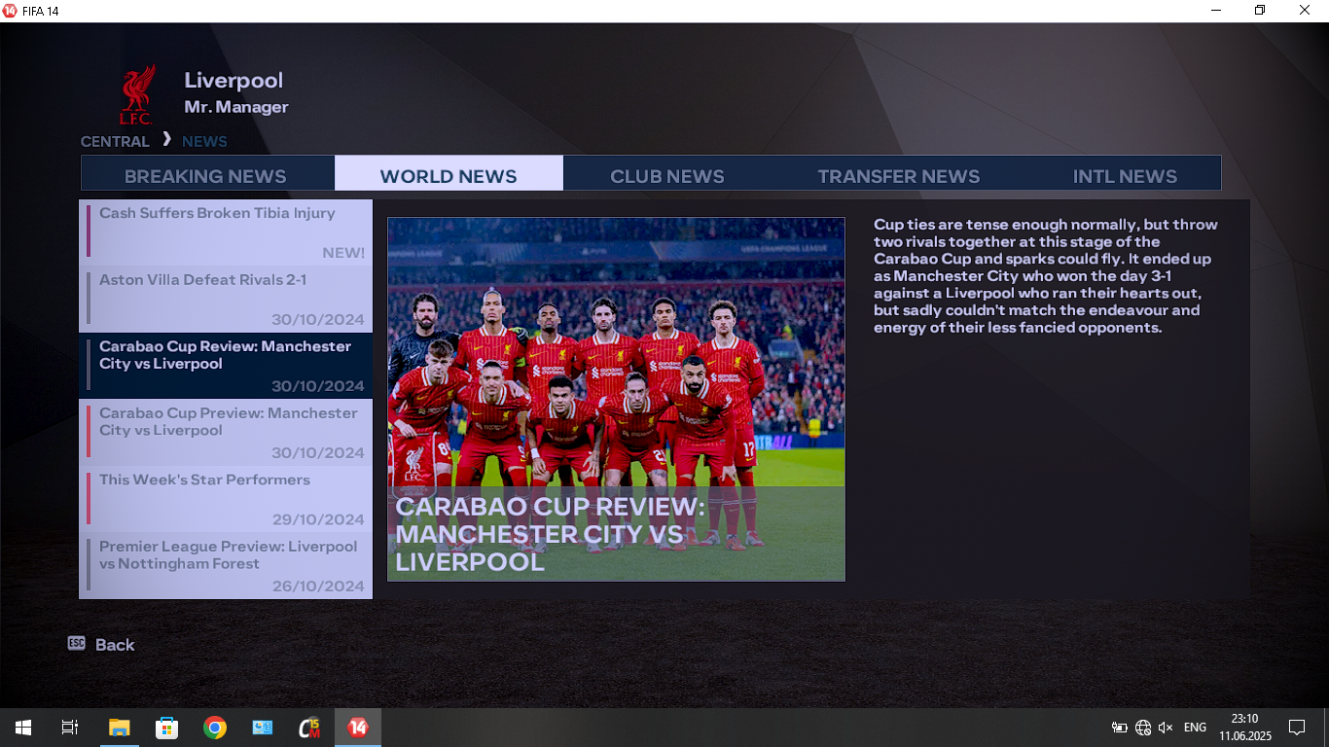Image resolution: width=1329 pixels, height=747 pixels.
Task: Click the muted volume tray icon
Action: (1166, 728)
